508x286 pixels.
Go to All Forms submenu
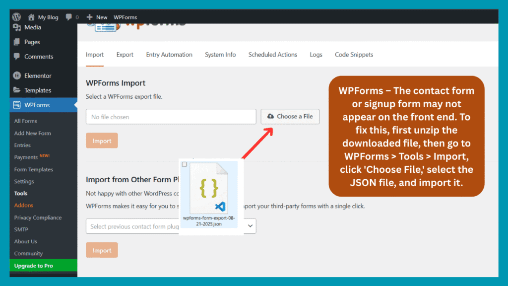[x=26, y=121]
